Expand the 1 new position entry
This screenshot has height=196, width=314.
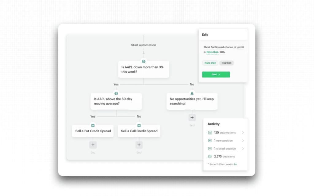point(243,141)
